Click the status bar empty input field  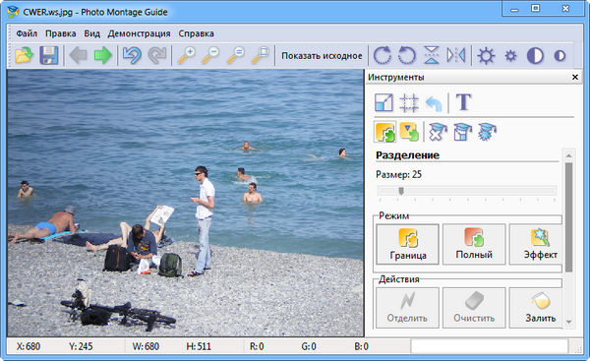coord(489,346)
